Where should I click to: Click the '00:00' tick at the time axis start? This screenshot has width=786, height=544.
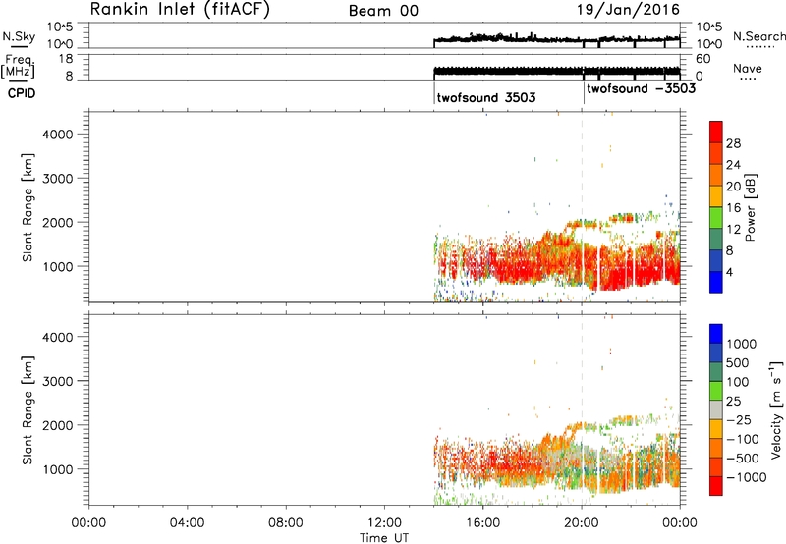point(88,523)
